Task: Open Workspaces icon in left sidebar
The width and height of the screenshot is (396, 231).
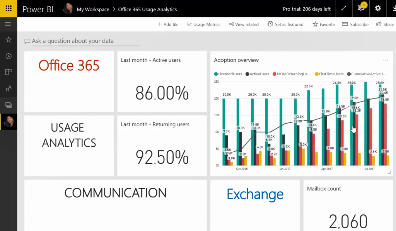Action: (9, 105)
